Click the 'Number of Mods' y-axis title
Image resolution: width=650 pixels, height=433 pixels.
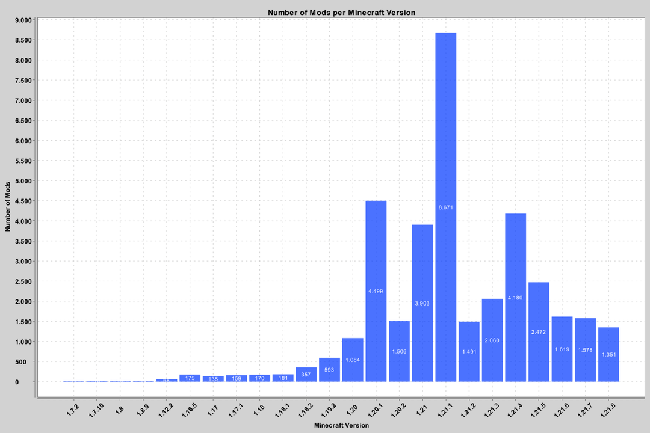tap(8, 206)
